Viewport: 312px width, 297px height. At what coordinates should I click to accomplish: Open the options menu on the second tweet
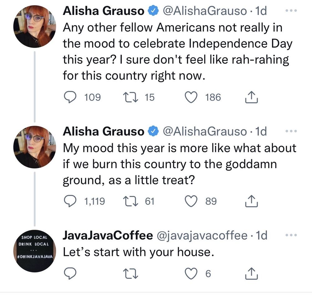(x=291, y=131)
